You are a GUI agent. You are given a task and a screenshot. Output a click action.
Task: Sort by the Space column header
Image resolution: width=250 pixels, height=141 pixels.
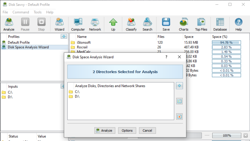click(189, 37)
